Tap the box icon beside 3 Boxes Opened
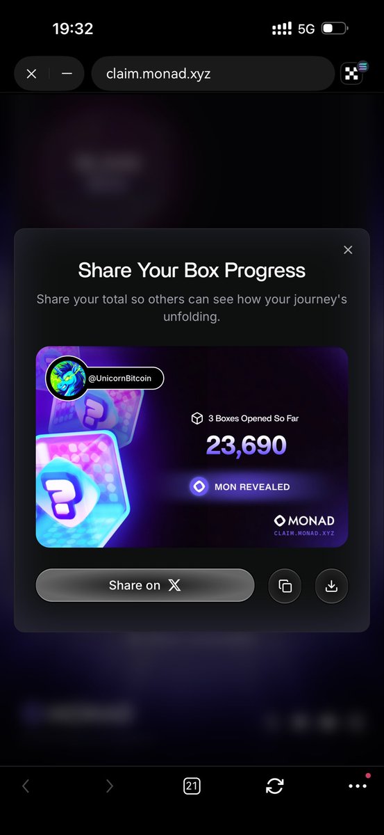 click(x=197, y=418)
